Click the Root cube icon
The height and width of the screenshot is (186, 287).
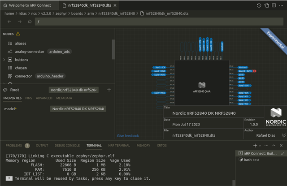[5, 90]
